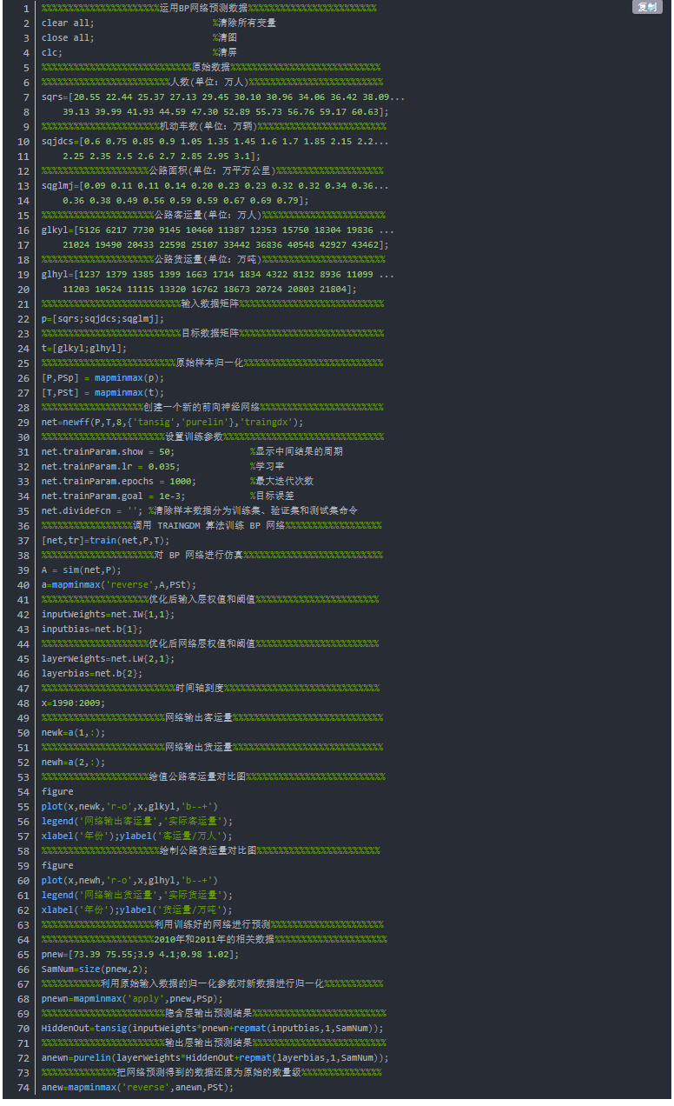The image size is (674, 1106).
Task: Click 'net.trainParam.goal = 1e-3;'
Action: [113, 496]
